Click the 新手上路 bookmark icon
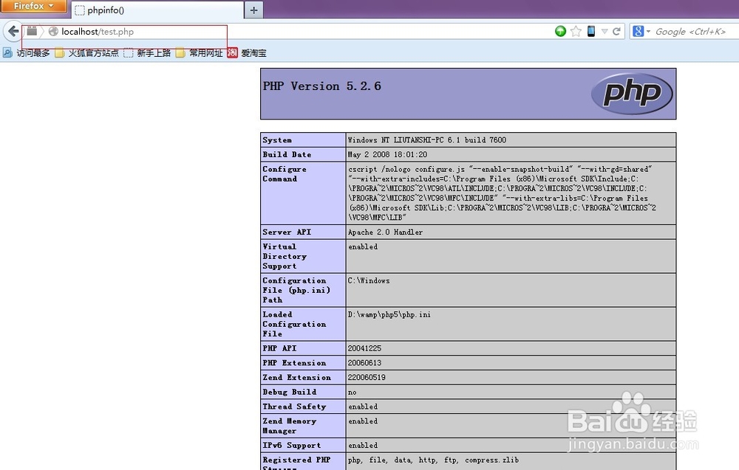 coord(127,52)
